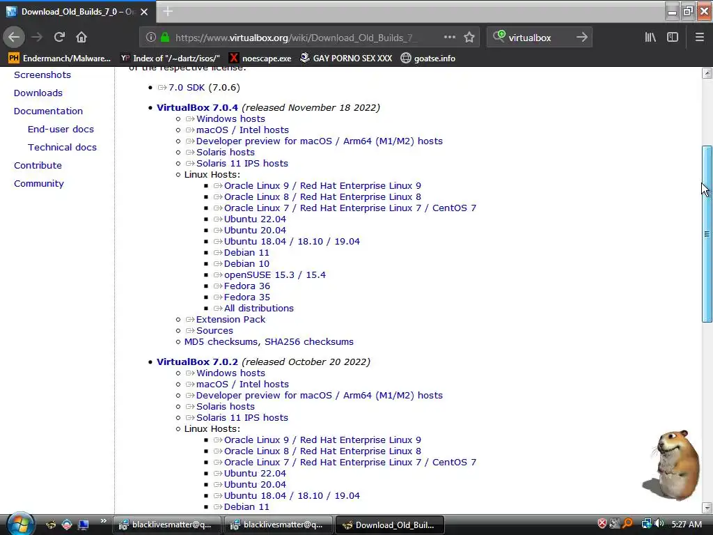This screenshot has height=535, width=713.
Task: Download 7.0.4 Oracle Linux 8 package
Action: [x=322, y=197]
